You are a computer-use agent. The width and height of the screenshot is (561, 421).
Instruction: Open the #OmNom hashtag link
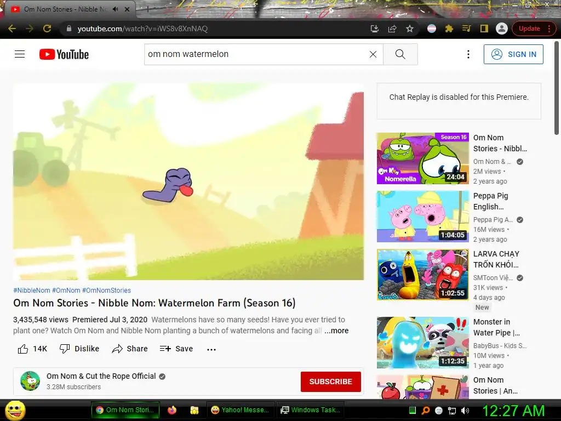66,291
